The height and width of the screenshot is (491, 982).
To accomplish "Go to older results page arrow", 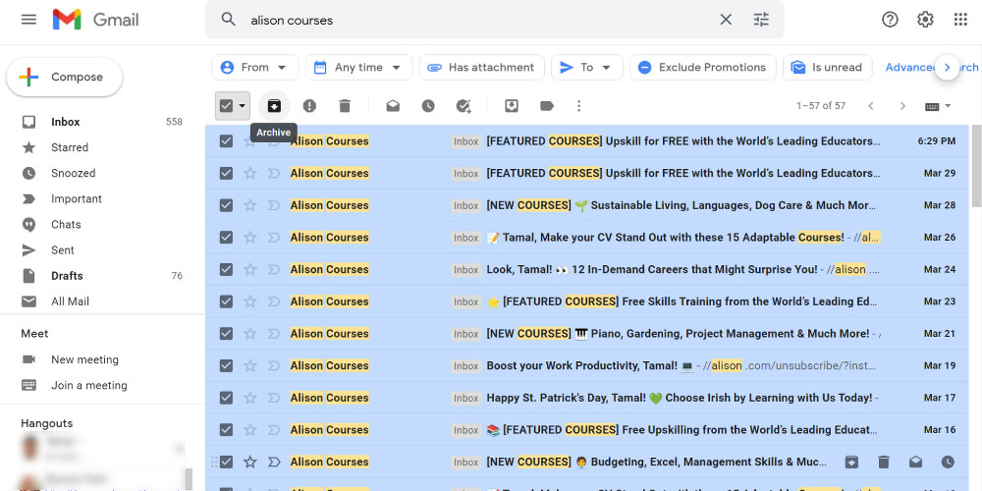I will 902,106.
